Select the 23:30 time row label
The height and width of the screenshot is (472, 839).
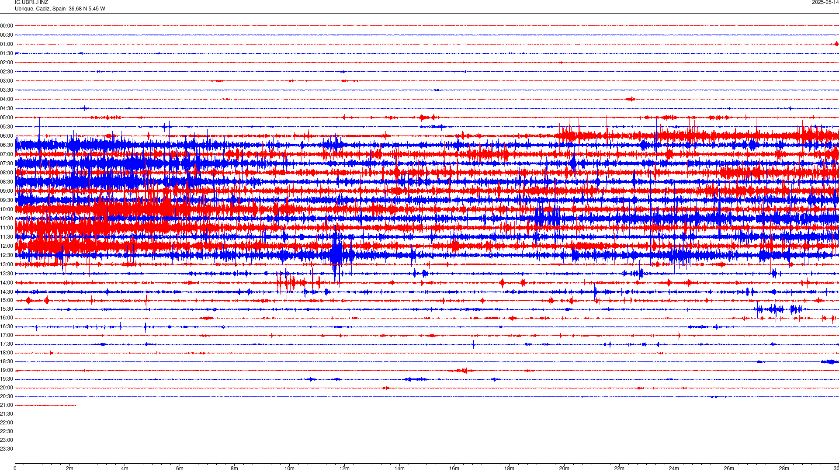coord(7,449)
